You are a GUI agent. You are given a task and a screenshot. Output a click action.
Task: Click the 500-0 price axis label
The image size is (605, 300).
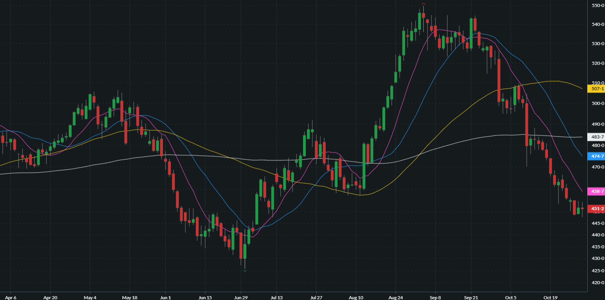click(598, 103)
